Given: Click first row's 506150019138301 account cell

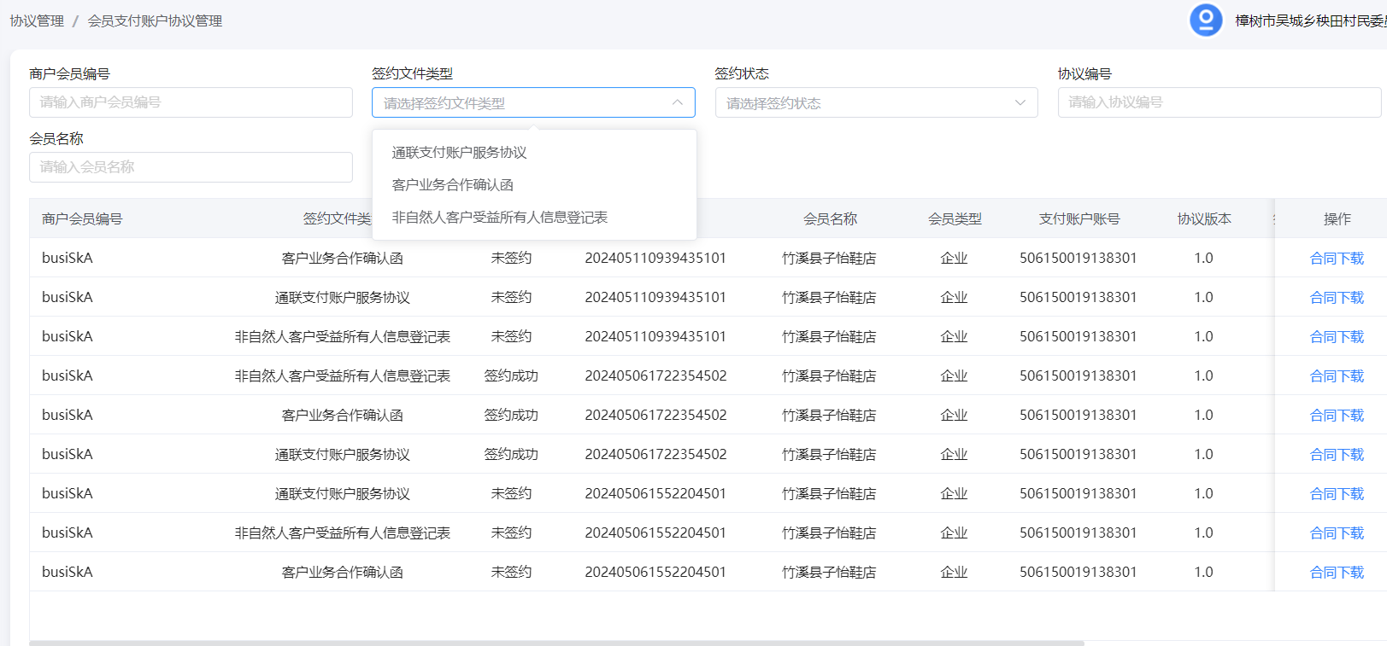Looking at the screenshot, I should 1078,259.
